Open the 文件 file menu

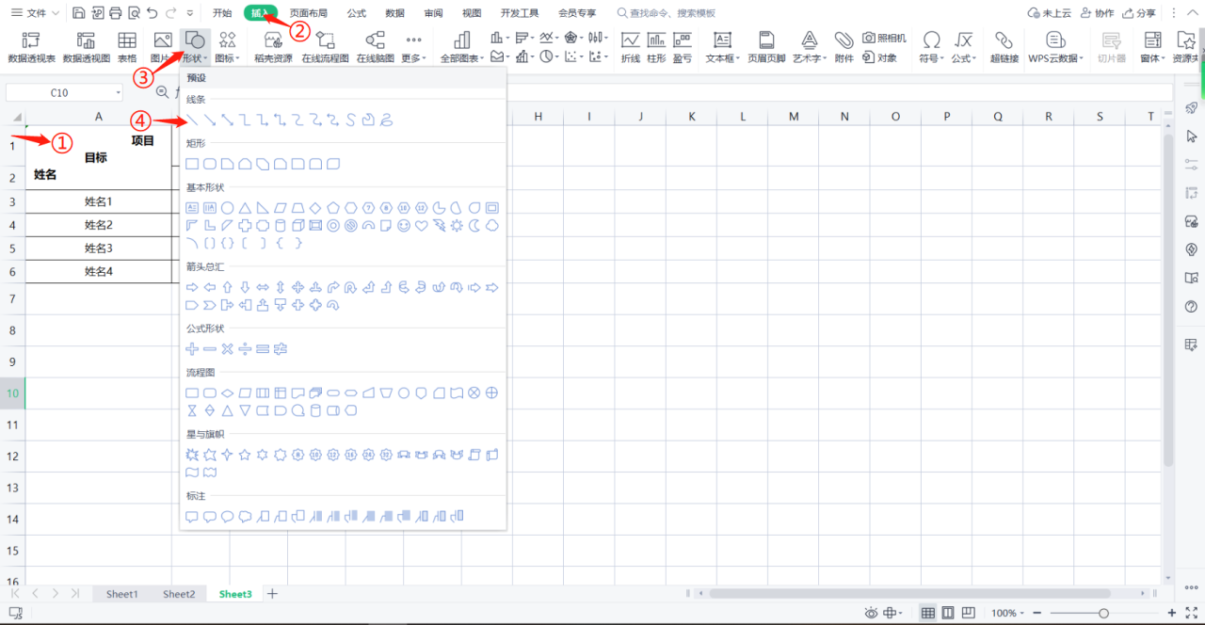click(35, 13)
